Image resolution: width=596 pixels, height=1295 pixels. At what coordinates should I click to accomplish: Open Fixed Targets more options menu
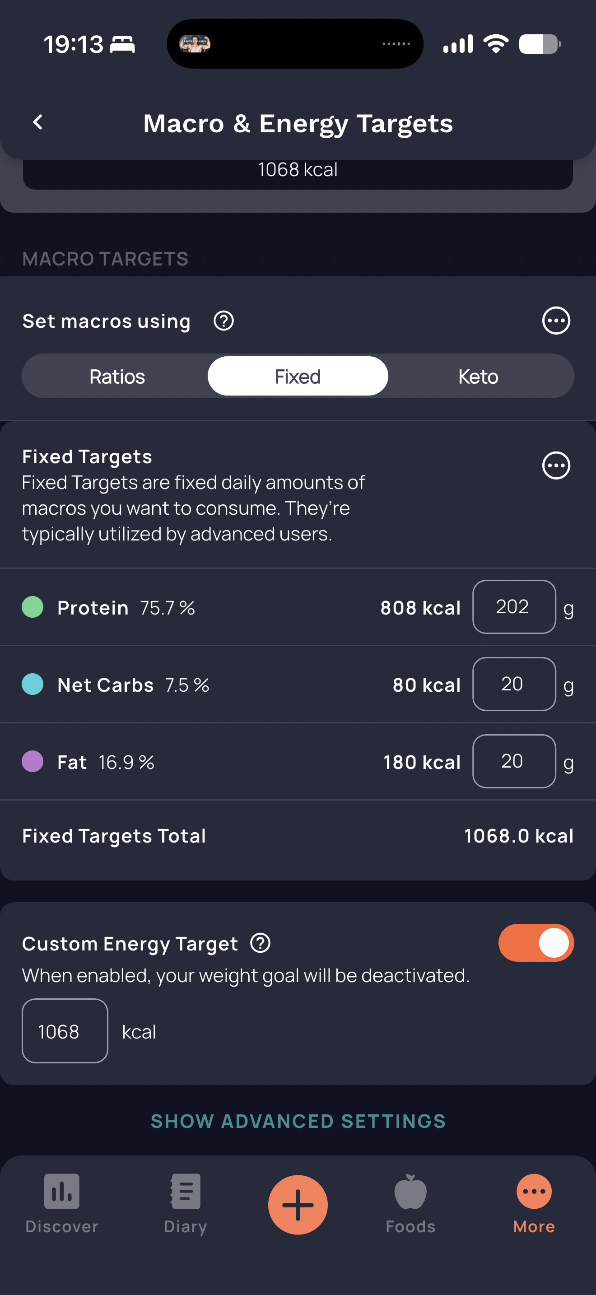coord(556,466)
